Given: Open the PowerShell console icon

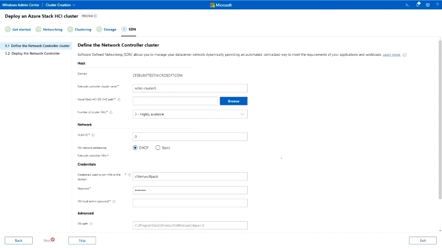Looking at the screenshot, I should [407, 5].
